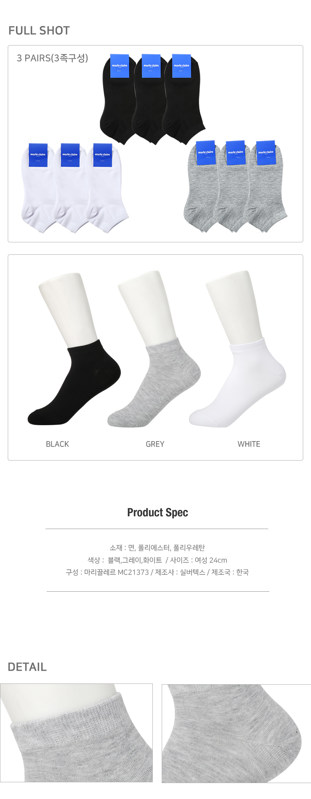Click the FULL SHOT section heading
This screenshot has width=311, height=799.
point(39,30)
